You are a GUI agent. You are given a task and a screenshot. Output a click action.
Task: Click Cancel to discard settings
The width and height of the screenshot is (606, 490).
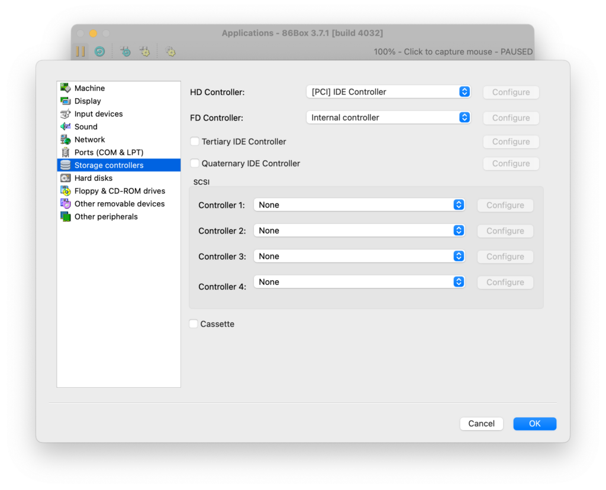pos(481,423)
